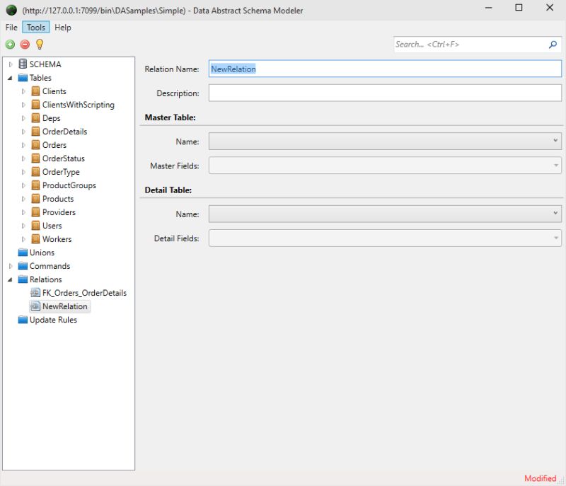566x486 pixels.
Task: Click the OrderType table icon
Action: point(35,172)
